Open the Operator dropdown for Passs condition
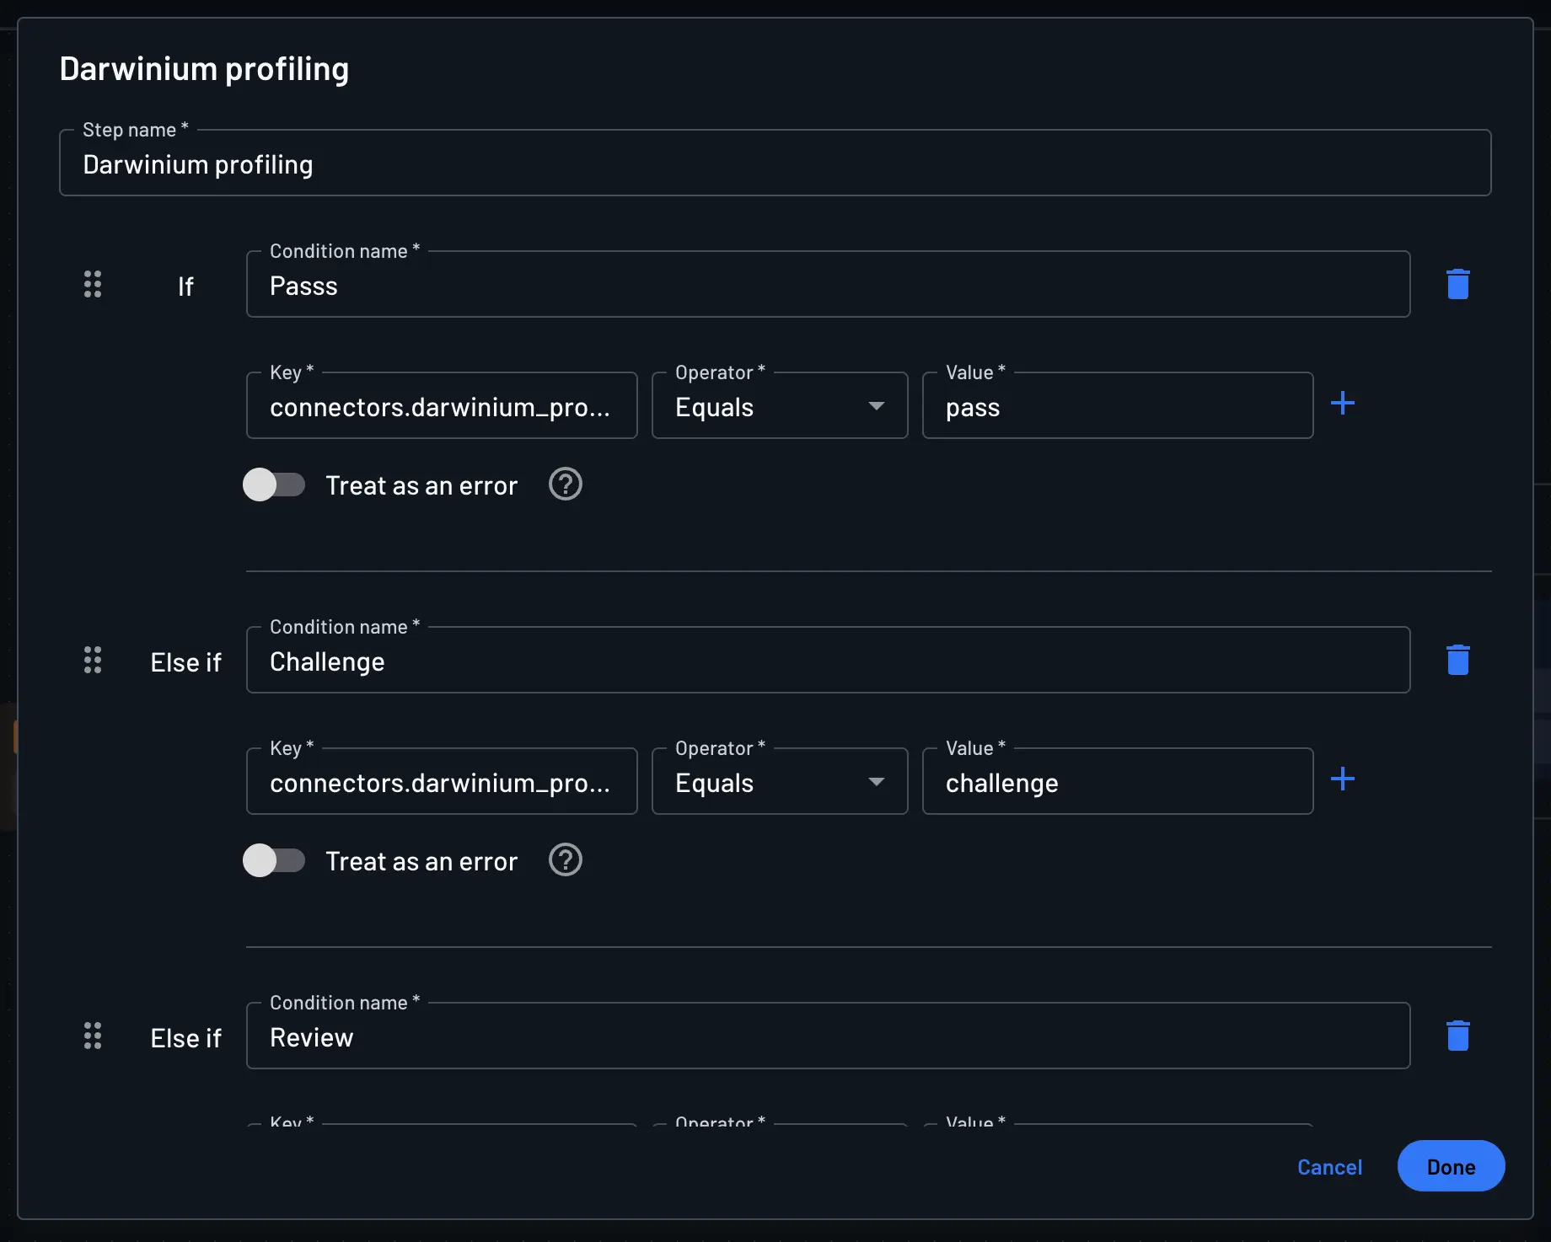 pos(779,406)
